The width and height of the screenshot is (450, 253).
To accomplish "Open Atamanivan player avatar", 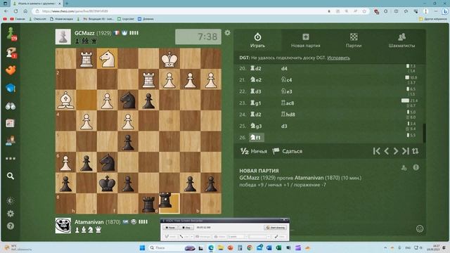I will pos(63,226).
